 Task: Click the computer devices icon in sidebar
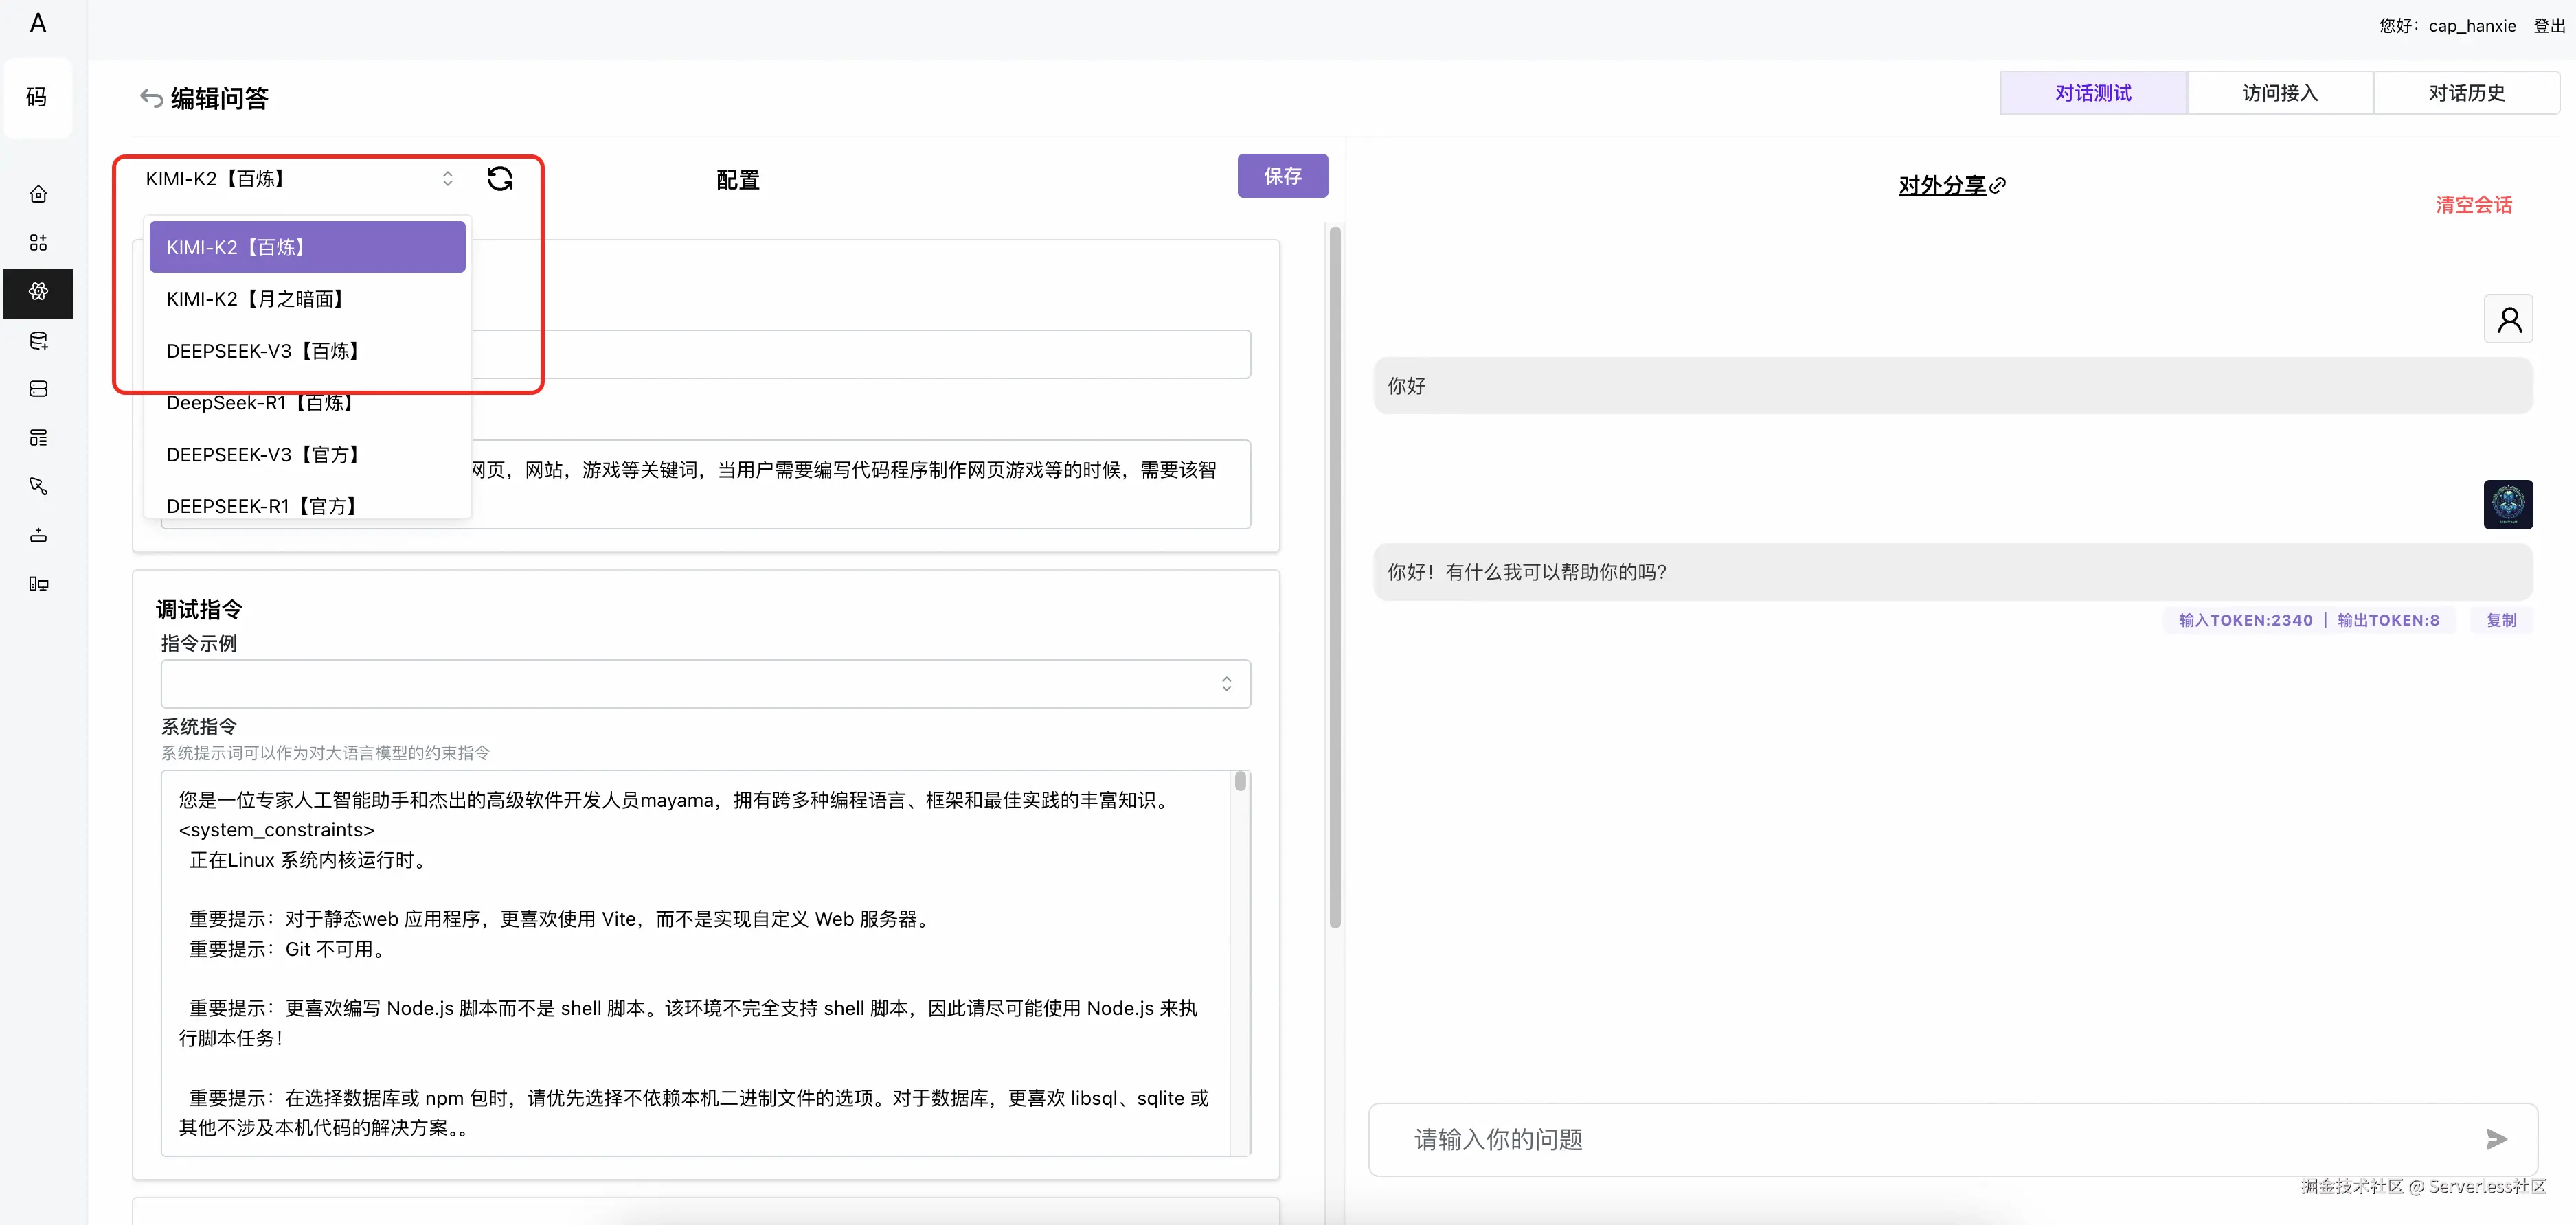[38, 584]
